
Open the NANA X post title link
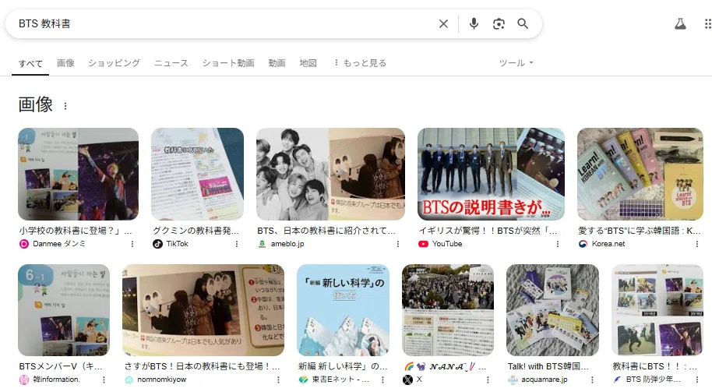[446, 366]
